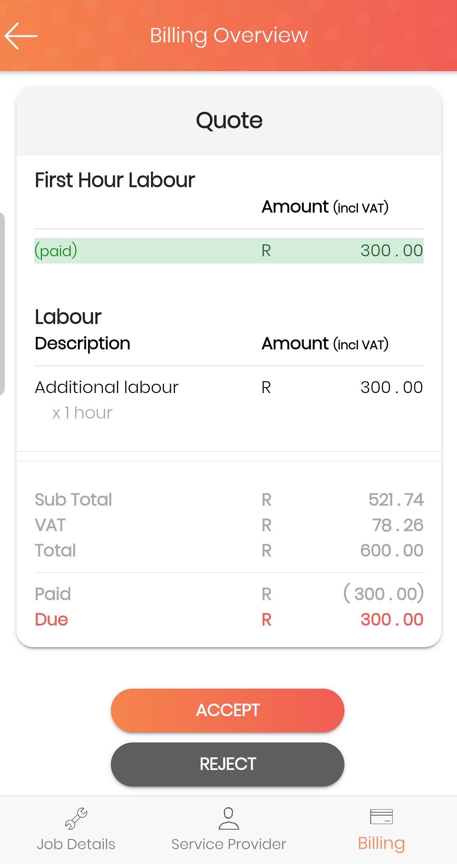
Task: Select the Billing tab label
Action: [x=381, y=844]
